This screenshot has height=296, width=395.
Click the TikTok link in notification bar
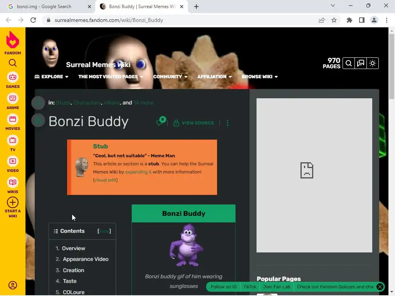click(250, 287)
